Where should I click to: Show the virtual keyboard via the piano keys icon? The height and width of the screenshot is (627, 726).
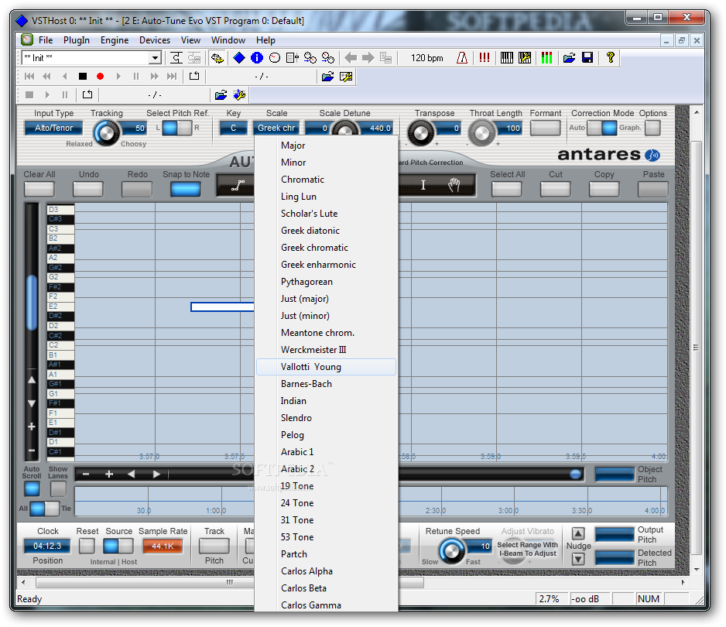click(x=507, y=58)
